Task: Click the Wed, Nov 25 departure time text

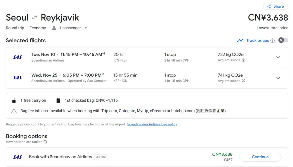Action: click(x=68, y=75)
